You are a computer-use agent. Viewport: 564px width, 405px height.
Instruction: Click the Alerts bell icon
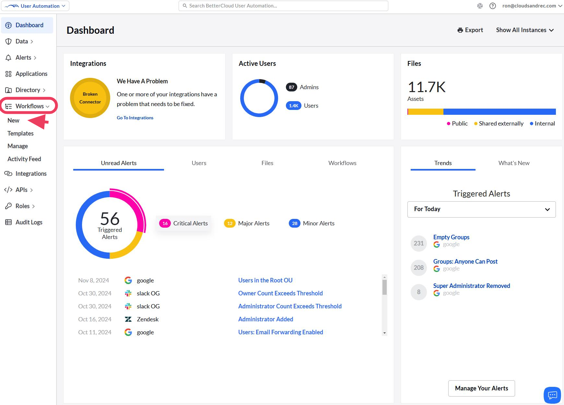pos(8,58)
